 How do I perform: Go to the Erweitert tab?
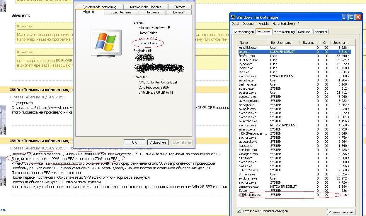coord(179,12)
